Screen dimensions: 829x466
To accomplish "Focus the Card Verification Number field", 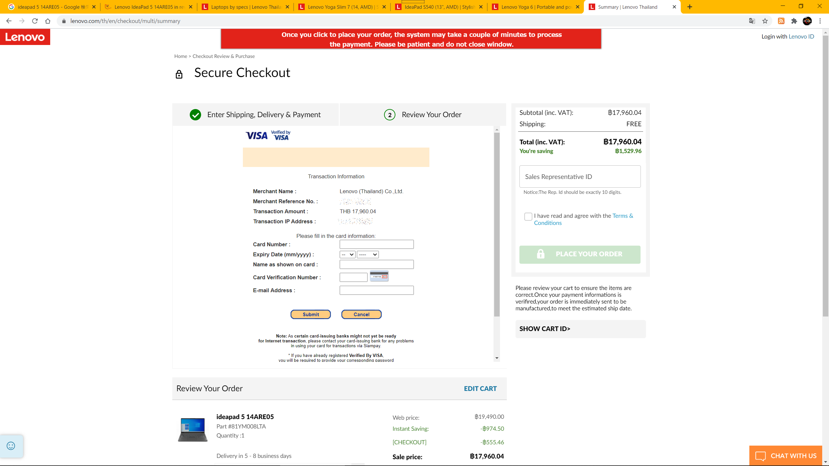I will (x=353, y=277).
